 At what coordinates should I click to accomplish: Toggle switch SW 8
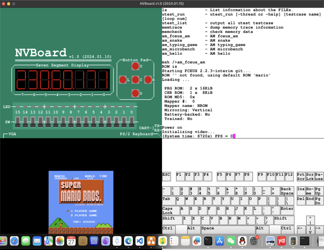tap(71, 122)
